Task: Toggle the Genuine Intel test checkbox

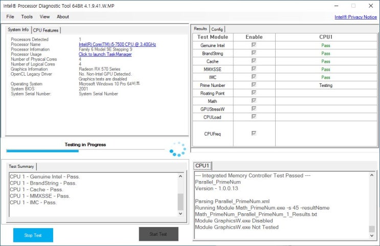Action: 254,45
